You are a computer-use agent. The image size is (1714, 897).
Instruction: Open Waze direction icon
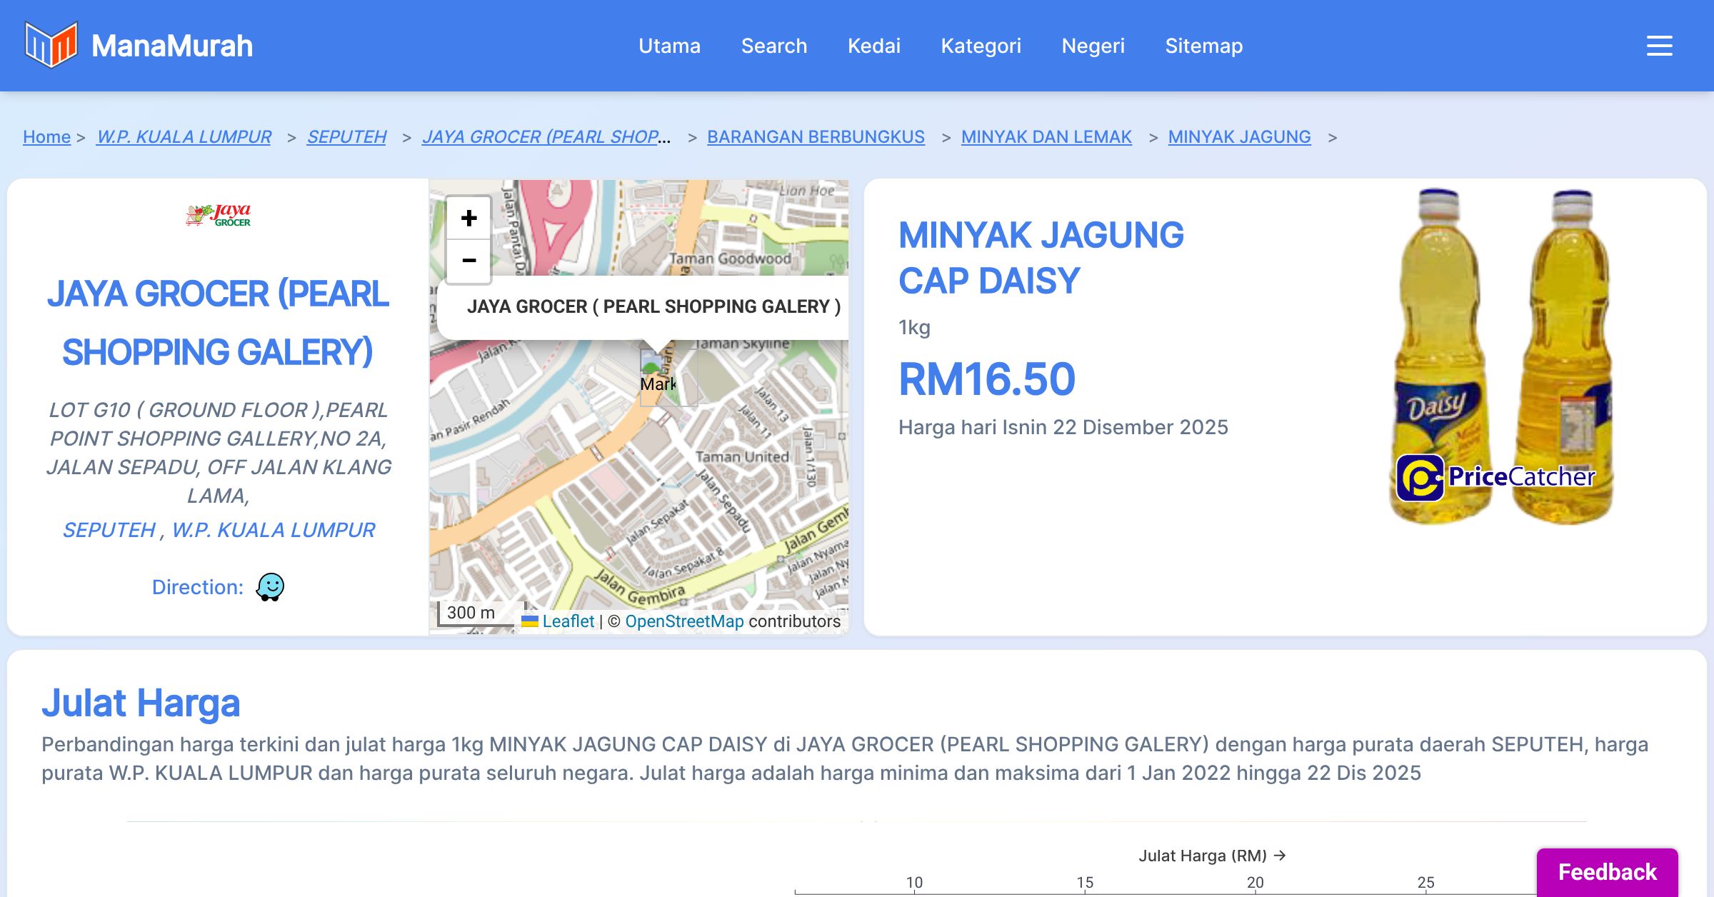pos(270,587)
